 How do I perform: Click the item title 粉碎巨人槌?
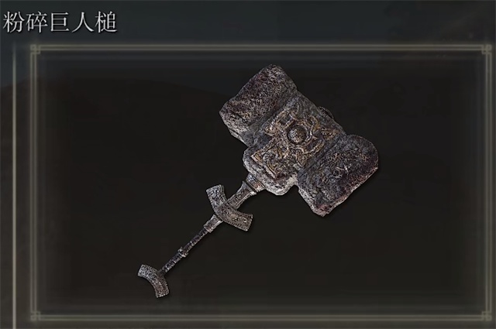[60, 22]
